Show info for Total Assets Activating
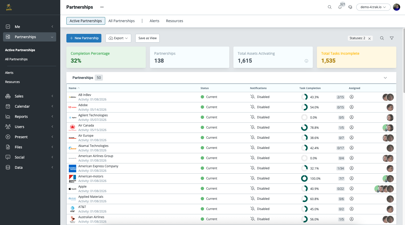405x225 pixels. (x=306, y=61)
